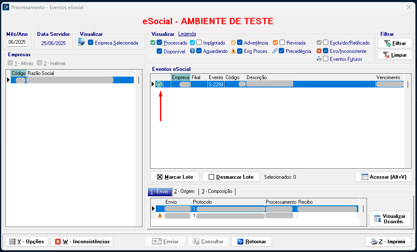Toggle the Empresa Selecionada checkbox
Screen dimensions: 417x252
point(90,42)
